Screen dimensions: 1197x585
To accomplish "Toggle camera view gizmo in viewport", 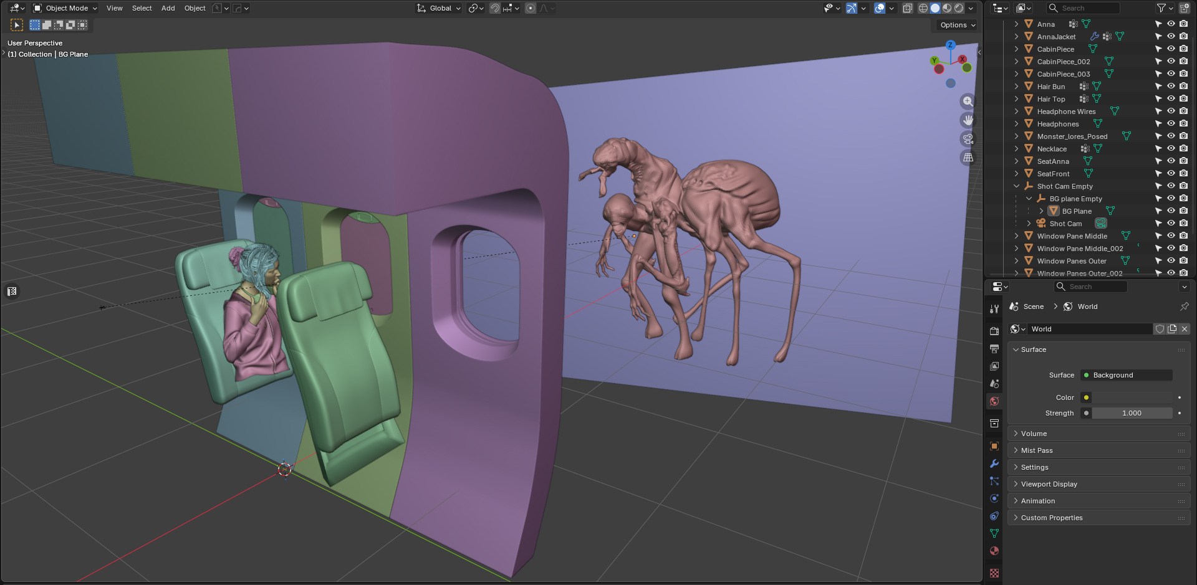I will coord(968,139).
